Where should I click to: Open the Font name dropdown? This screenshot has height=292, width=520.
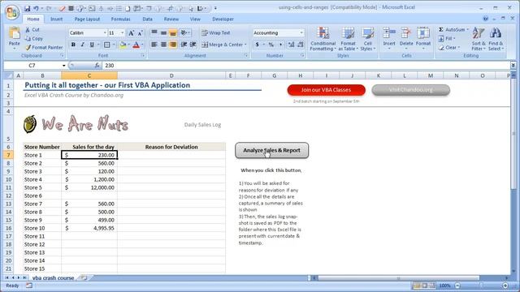[105, 32]
